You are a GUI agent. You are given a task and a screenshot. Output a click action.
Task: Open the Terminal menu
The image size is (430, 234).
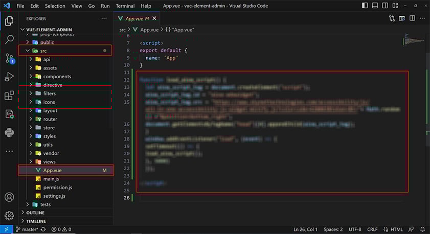tap(125, 6)
